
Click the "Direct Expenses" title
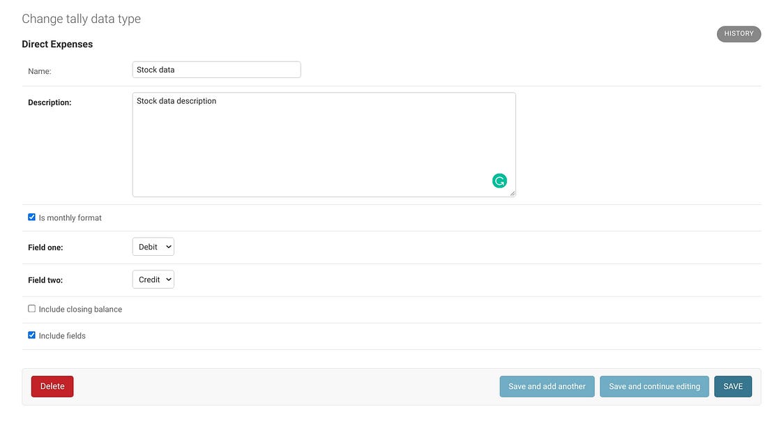57,43
